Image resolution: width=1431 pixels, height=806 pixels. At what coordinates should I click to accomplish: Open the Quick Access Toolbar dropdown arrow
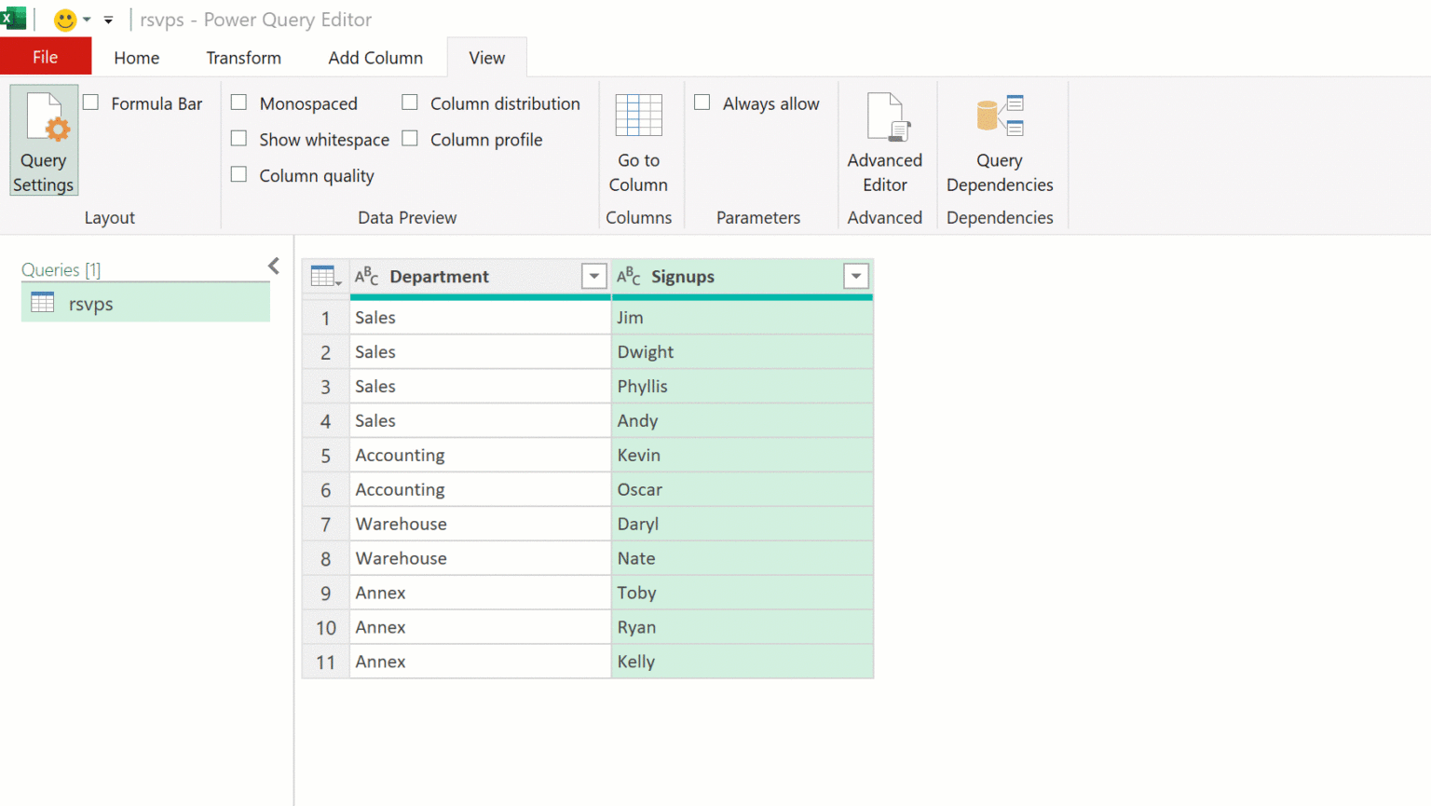(x=108, y=20)
